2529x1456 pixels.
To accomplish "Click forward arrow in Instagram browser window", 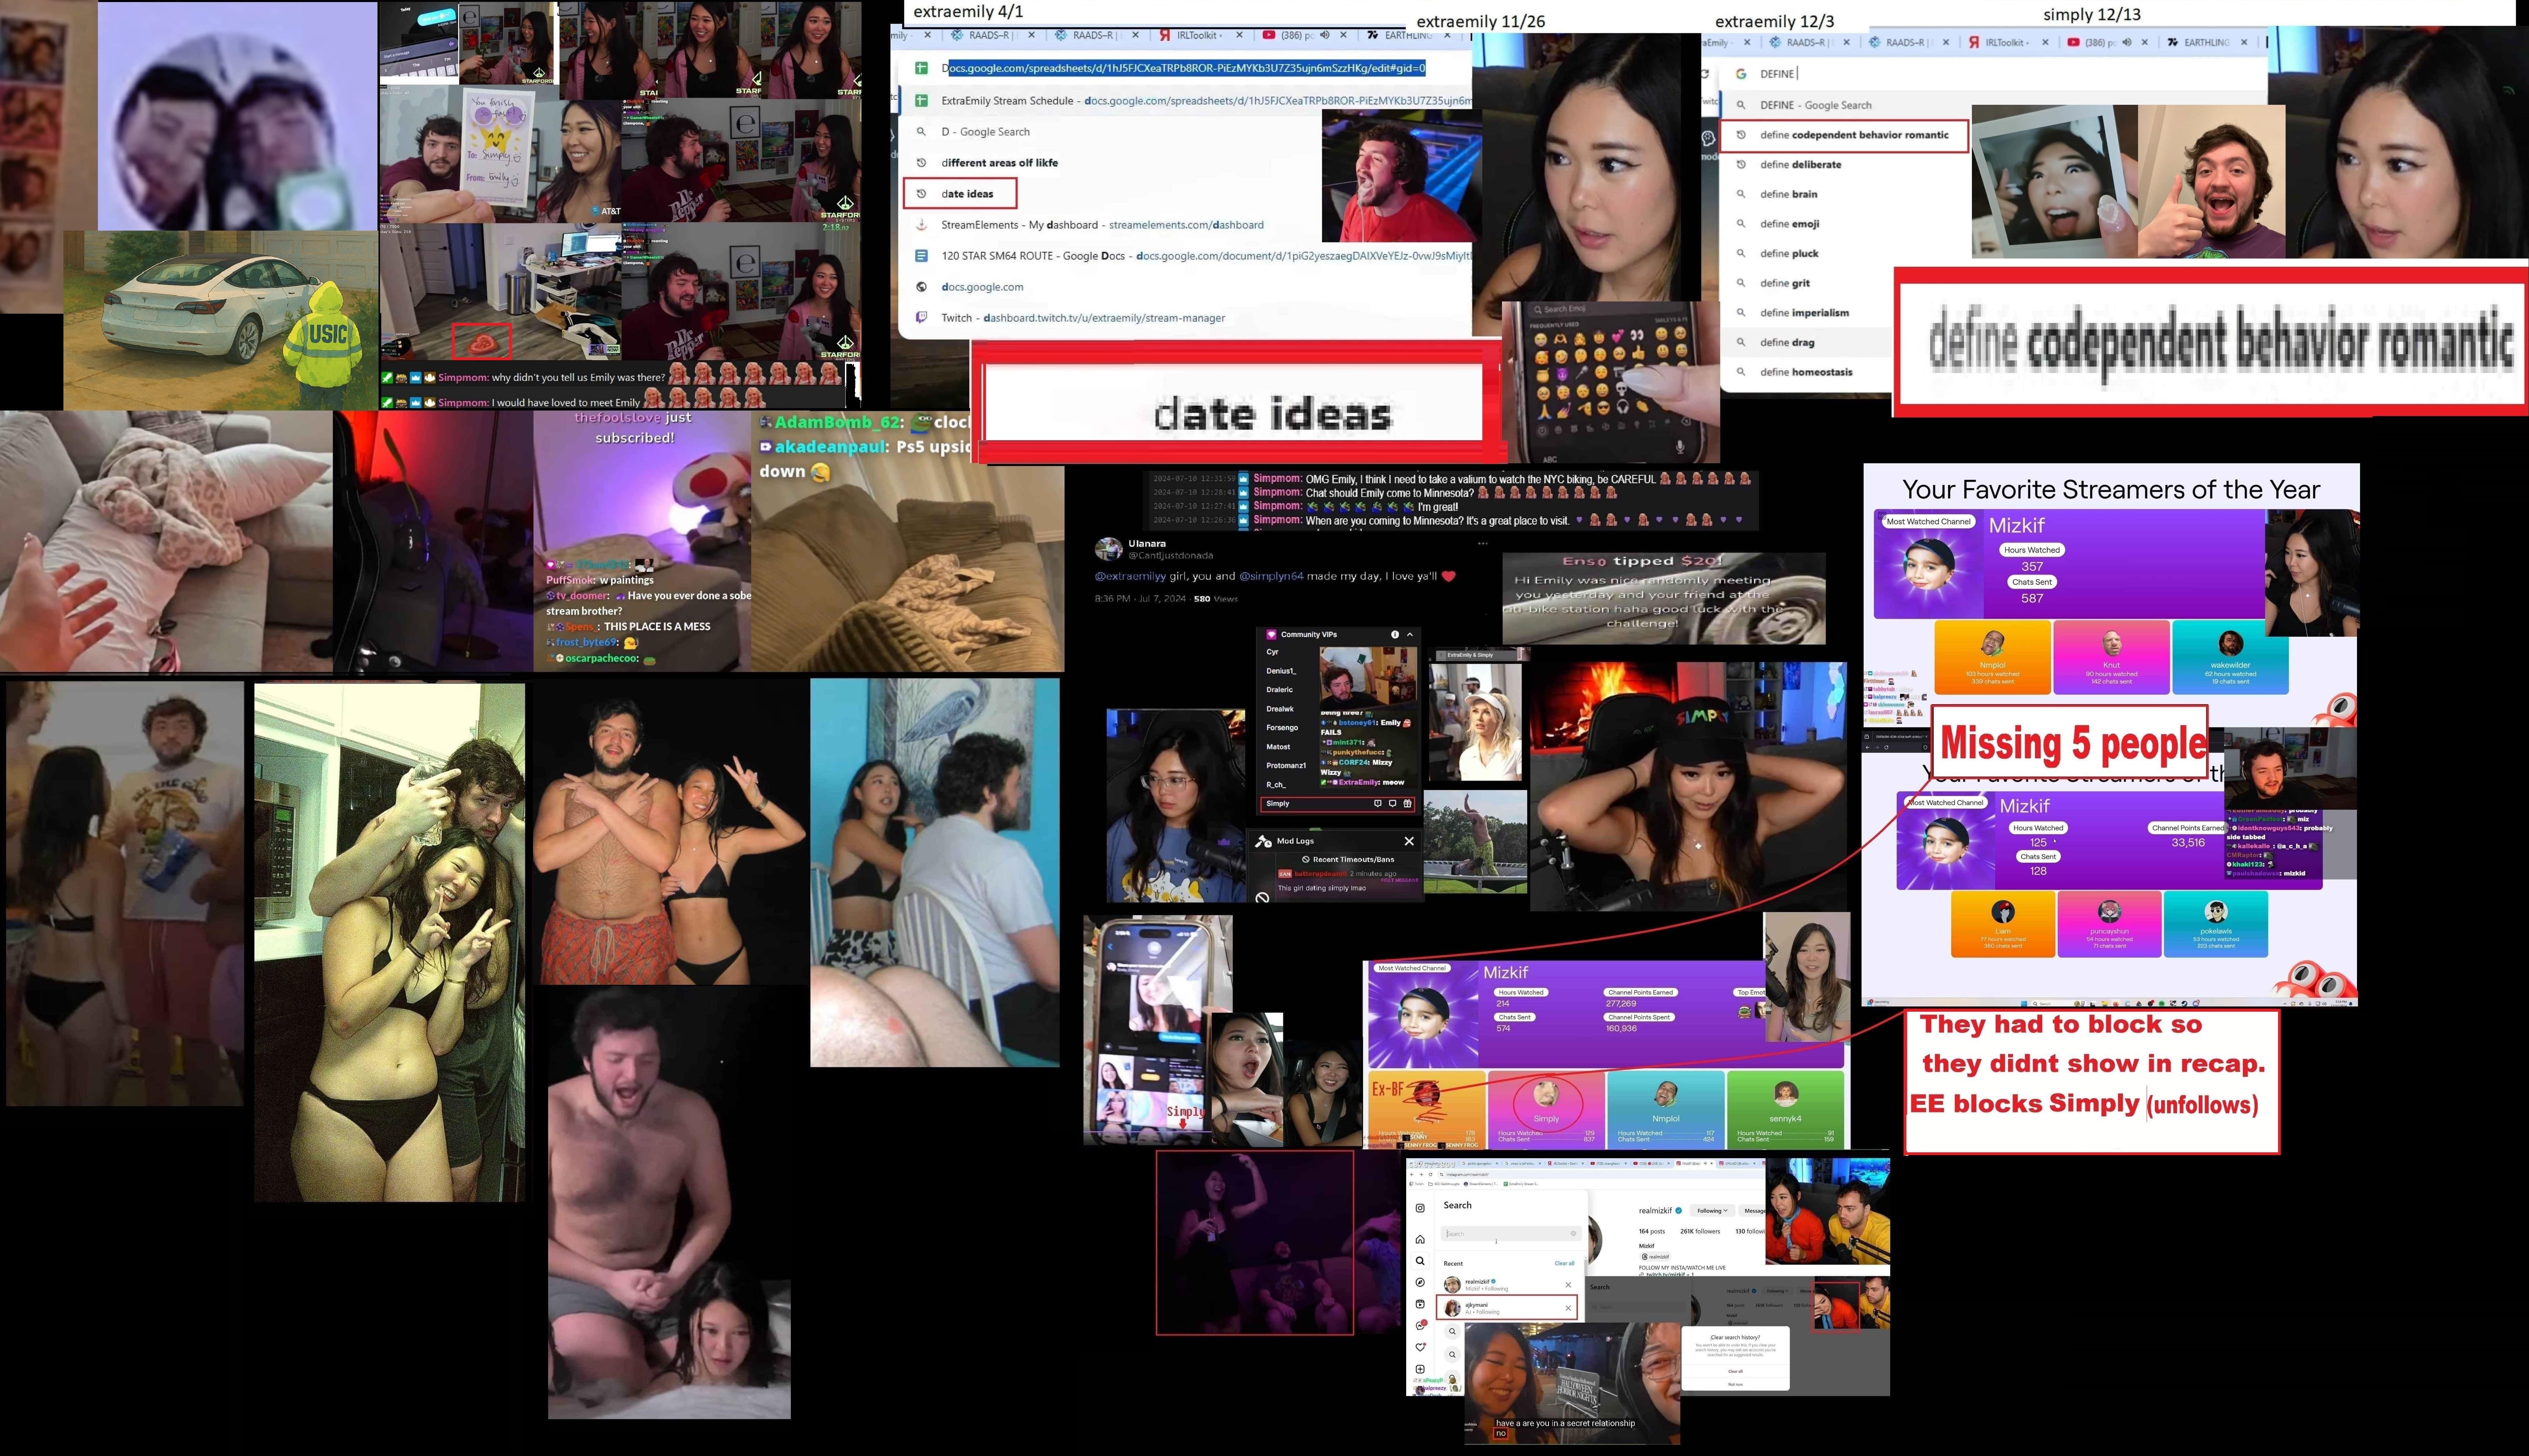I will (x=1421, y=1175).
